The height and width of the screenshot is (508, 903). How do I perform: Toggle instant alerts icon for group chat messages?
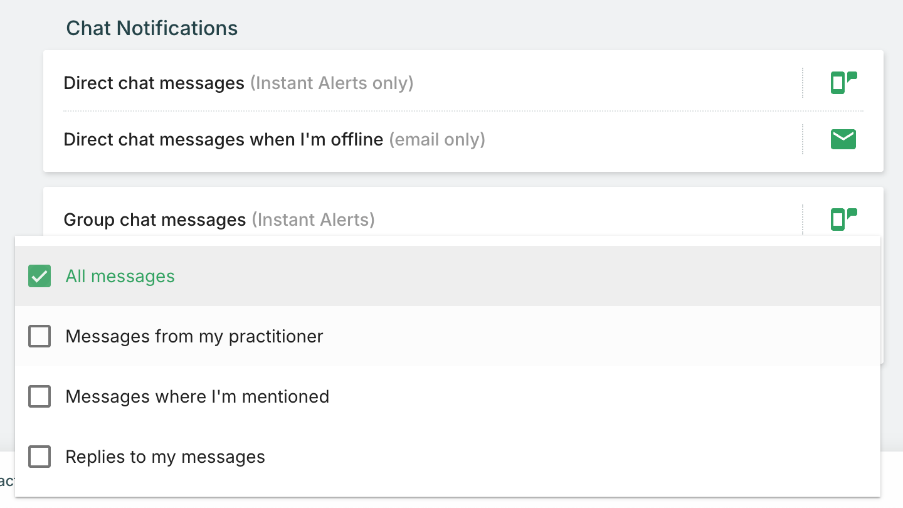pyautogui.click(x=843, y=220)
